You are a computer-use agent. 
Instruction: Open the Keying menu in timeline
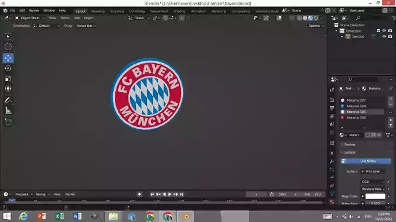(42, 195)
